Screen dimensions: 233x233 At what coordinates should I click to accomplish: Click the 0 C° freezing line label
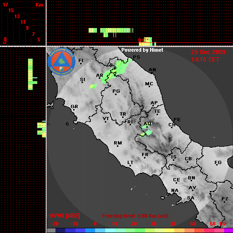143,40
